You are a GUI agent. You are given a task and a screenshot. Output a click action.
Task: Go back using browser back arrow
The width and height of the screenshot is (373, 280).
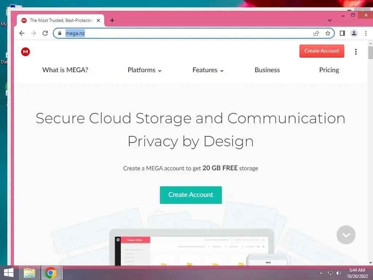click(22, 33)
